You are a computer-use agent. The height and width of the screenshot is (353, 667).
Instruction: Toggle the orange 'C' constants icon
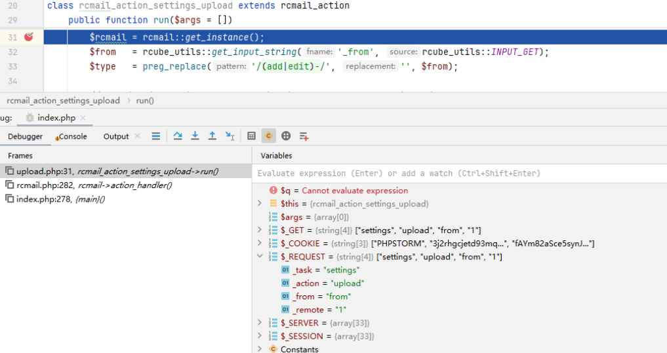(x=268, y=136)
